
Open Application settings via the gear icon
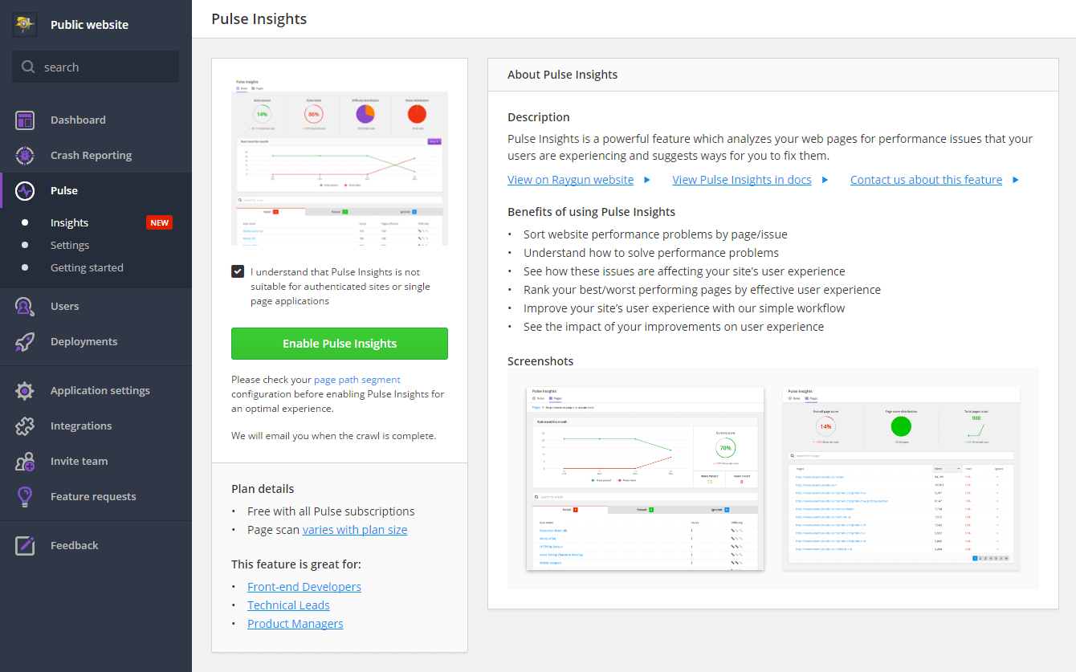(25, 390)
